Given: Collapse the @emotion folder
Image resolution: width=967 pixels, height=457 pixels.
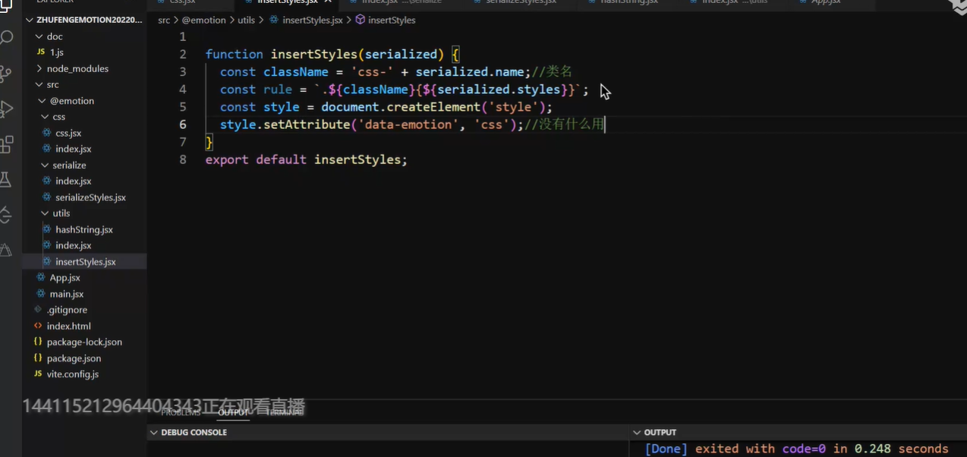Looking at the screenshot, I should click(71, 101).
